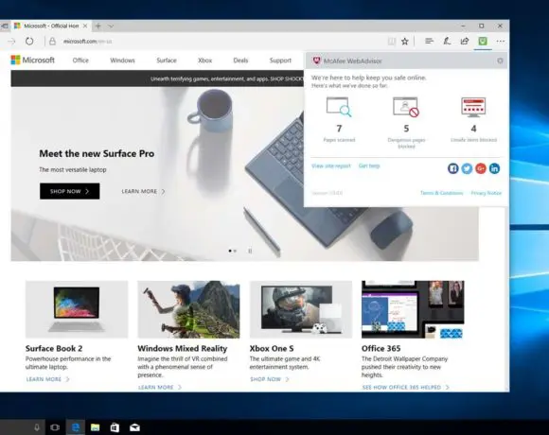Open the Mail app from taskbar

click(134, 427)
